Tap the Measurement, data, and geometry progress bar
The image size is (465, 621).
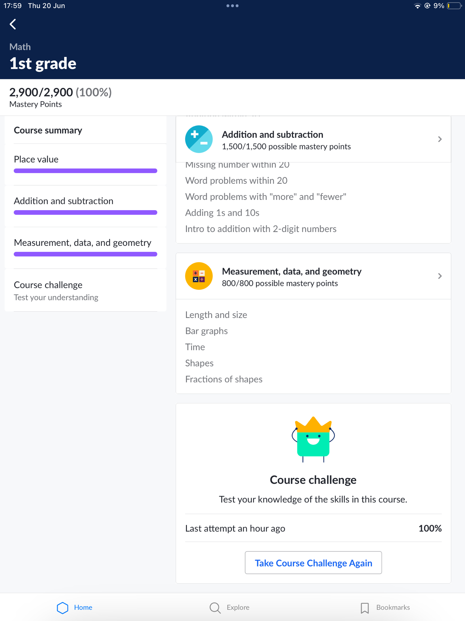tap(86, 254)
